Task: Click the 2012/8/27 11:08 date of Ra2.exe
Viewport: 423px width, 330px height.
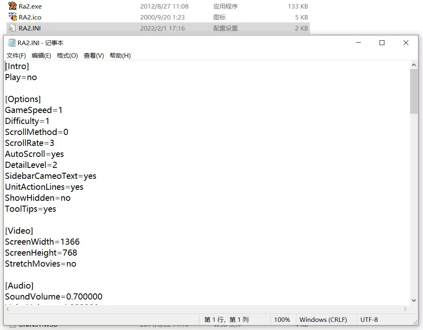Action: [164, 6]
